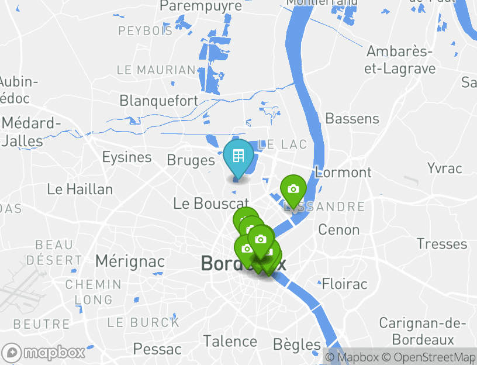Open the © OpenStreetMap attribution link
The height and width of the screenshot is (365, 477).
pyautogui.click(x=428, y=357)
